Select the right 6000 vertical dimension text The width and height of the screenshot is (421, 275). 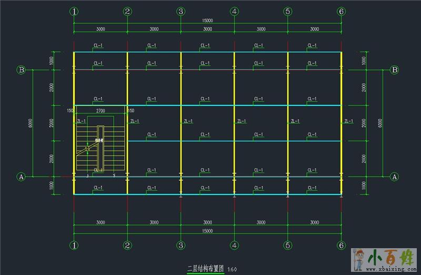(x=380, y=123)
